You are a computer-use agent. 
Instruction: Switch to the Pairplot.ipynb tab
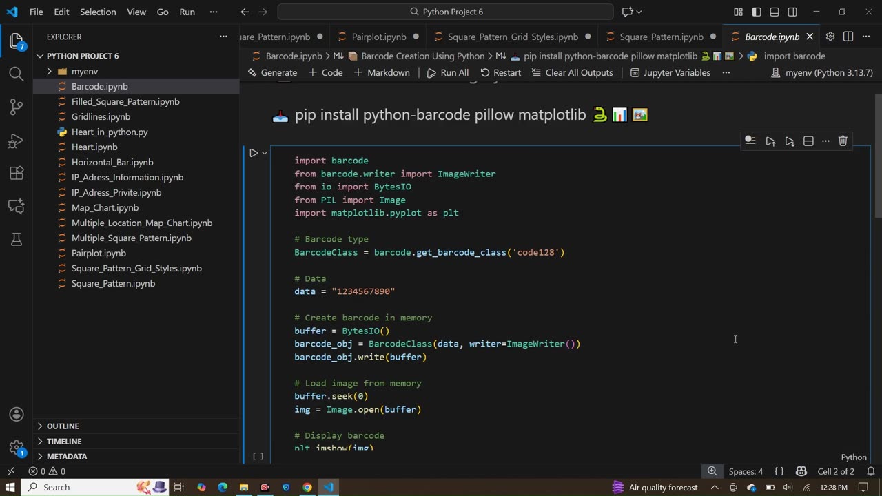pyautogui.click(x=379, y=37)
